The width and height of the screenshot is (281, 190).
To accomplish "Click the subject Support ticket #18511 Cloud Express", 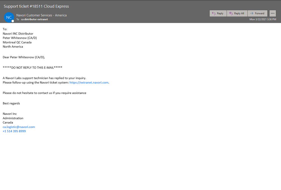I will (36, 6).
